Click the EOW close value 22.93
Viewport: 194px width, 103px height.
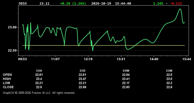tap(126, 87)
